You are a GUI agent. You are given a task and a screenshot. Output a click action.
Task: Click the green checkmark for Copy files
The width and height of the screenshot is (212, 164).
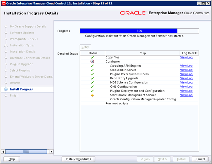tap(92, 57)
